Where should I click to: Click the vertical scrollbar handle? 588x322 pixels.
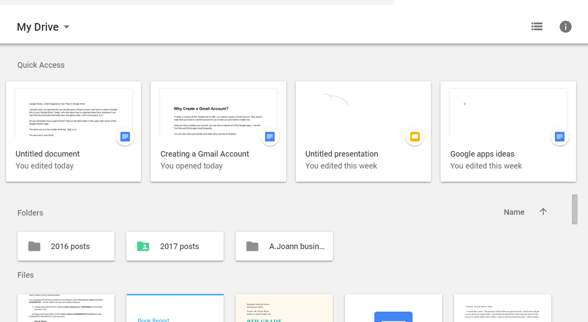(x=575, y=209)
